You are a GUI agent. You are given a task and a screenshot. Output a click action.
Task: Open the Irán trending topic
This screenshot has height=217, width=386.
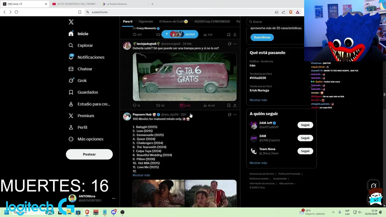tap(252, 65)
